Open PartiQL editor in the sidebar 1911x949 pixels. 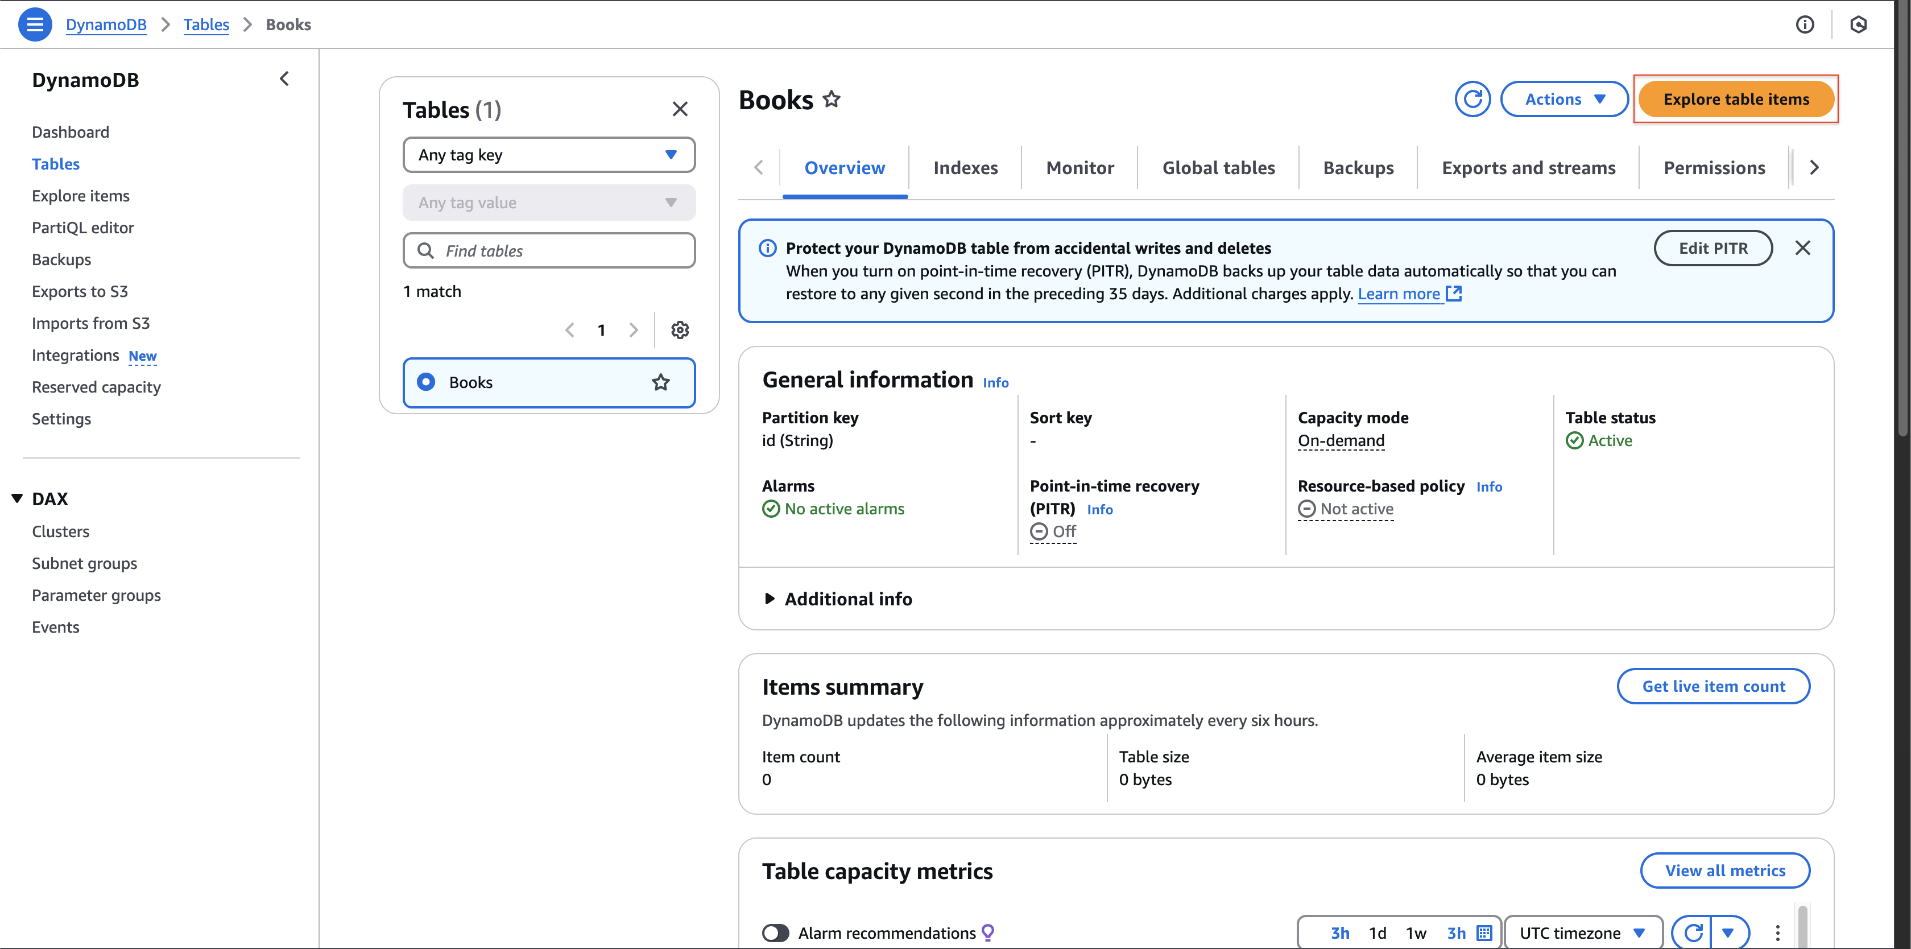point(83,228)
